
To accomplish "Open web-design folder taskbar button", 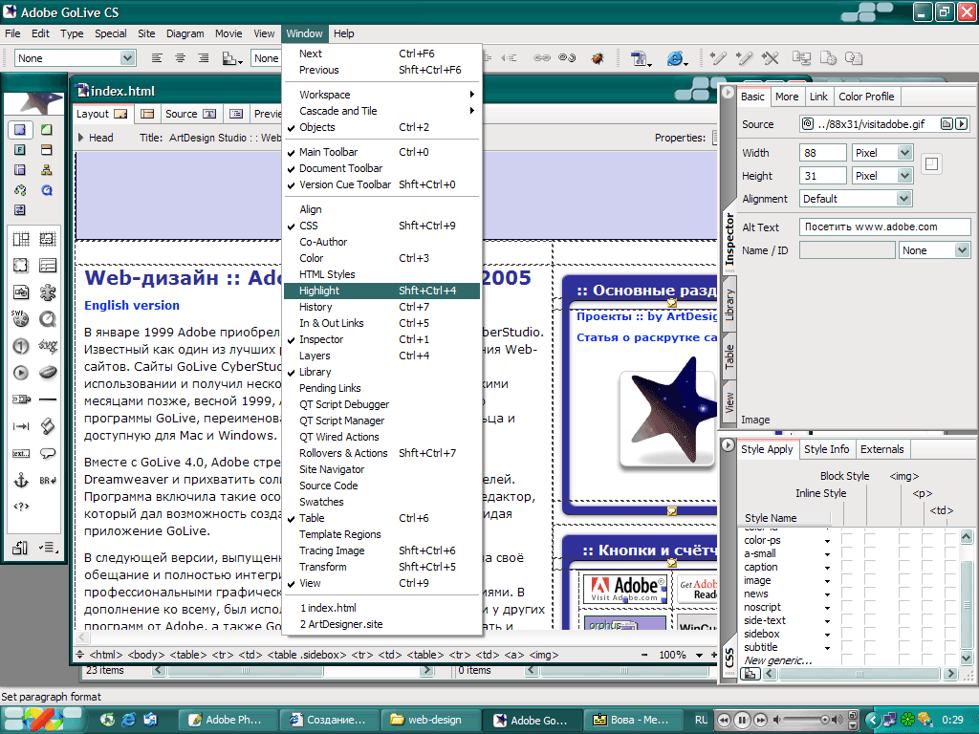I will click(431, 720).
